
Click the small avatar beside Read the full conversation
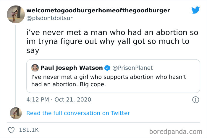pyautogui.click(x=16, y=113)
